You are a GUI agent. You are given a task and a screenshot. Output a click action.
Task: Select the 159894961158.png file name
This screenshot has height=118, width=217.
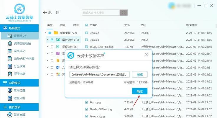[101, 47]
